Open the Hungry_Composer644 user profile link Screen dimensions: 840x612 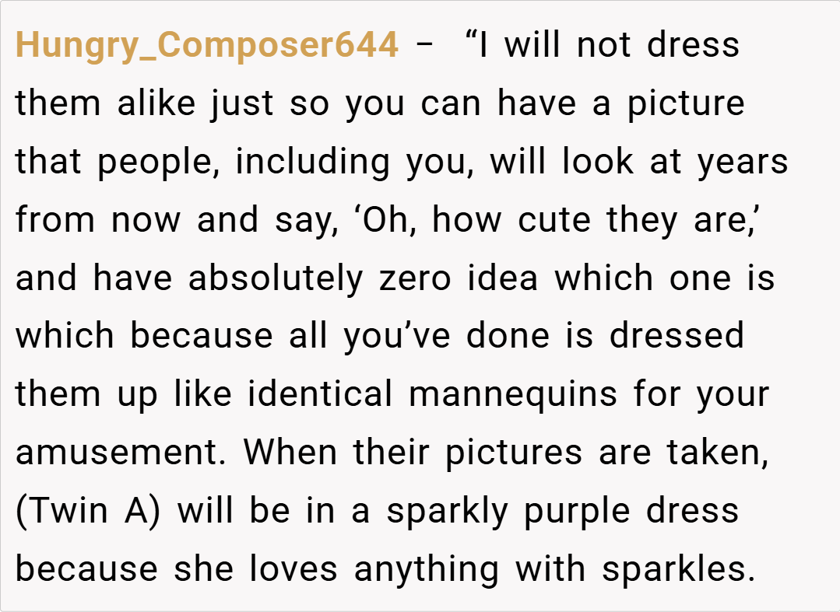[x=206, y=46]
